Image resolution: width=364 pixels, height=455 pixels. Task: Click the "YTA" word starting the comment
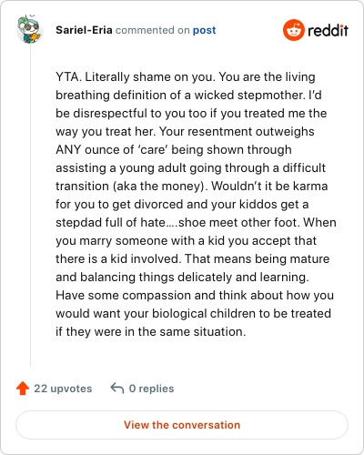pyautogui.click(x=66, y=76)
